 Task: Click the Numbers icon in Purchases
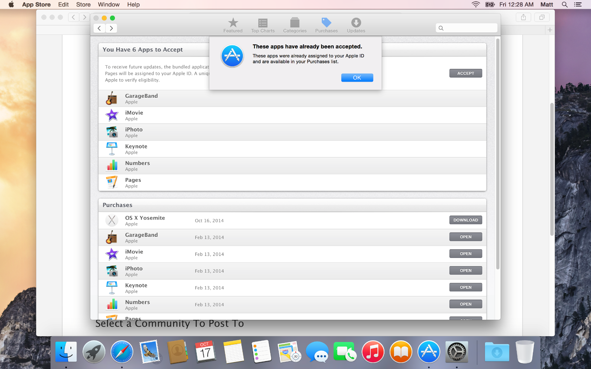112,304
